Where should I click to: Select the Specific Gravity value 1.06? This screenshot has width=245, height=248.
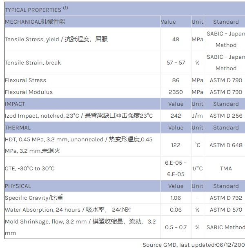coord(176,198)
